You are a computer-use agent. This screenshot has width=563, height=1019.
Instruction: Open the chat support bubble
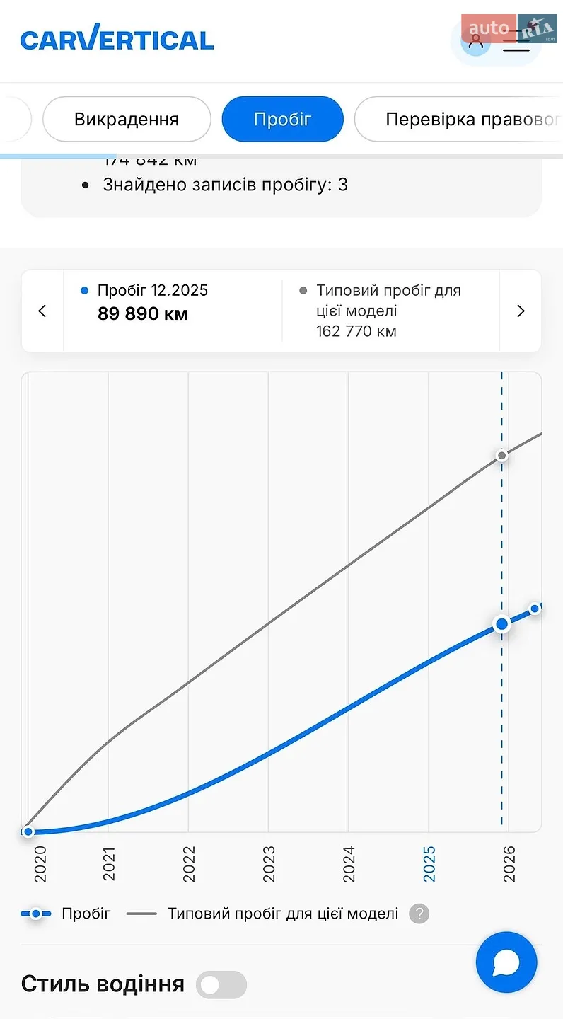tap(506, 962)
